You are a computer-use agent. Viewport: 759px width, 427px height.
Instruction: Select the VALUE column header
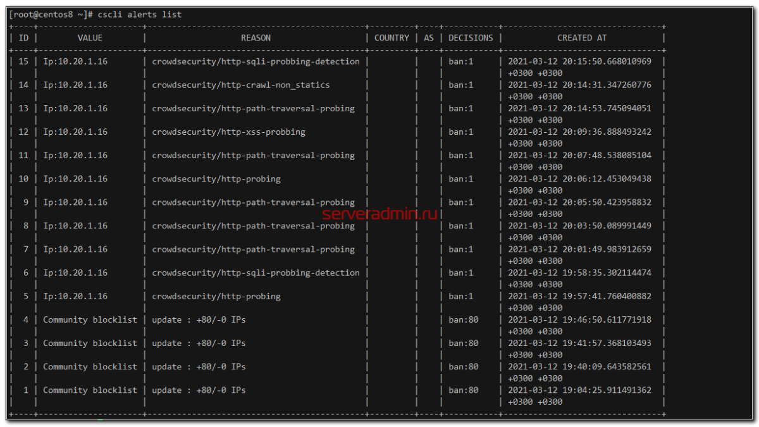pos(90,38)
